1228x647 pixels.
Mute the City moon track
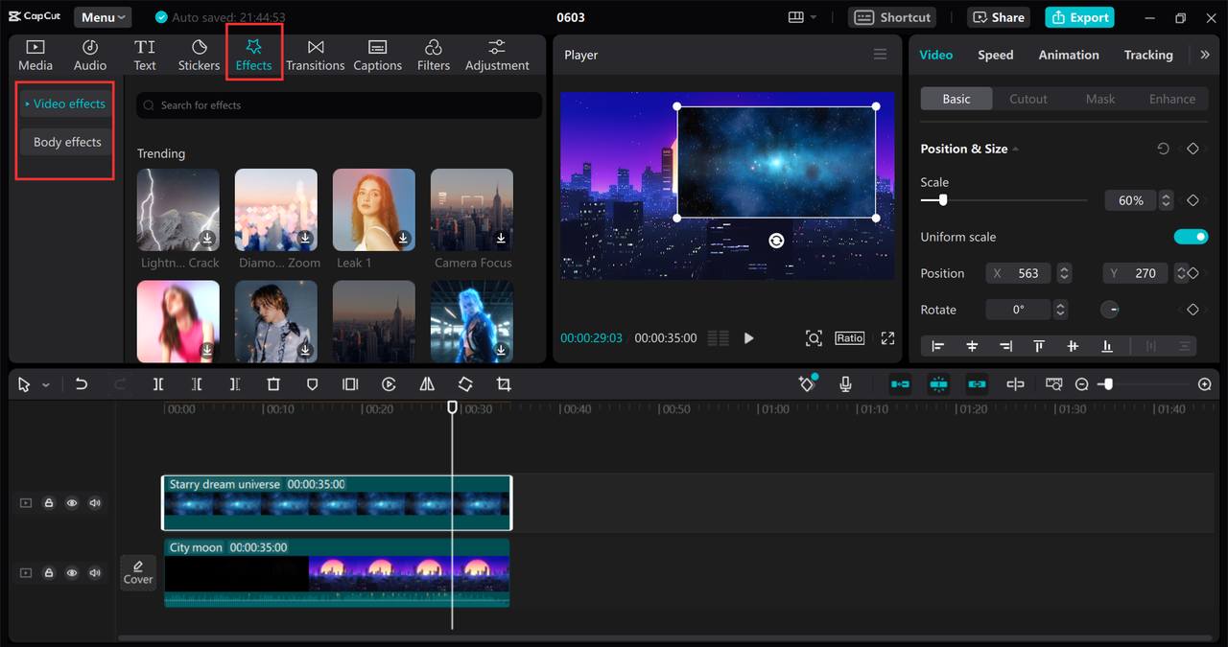pyautogui.click(x=95, y=573)
